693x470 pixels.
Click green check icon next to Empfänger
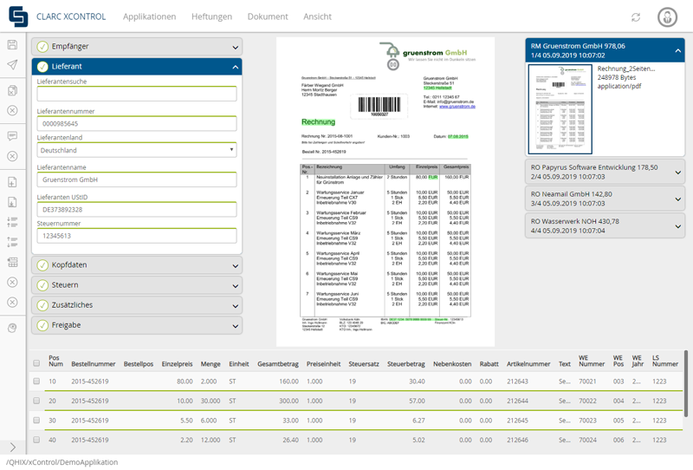[42, 47]
